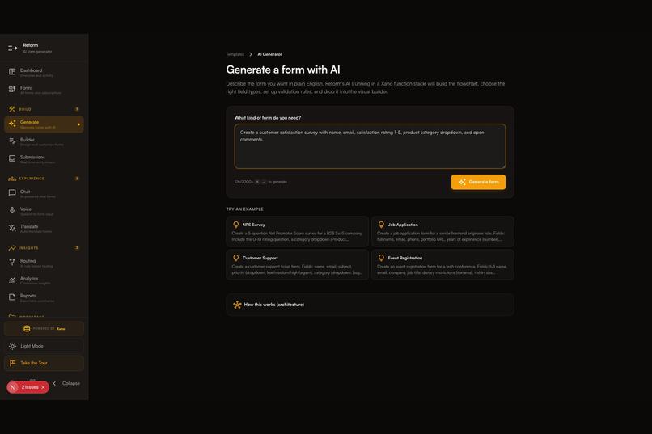Click the Reform logo arrow icon
Screen dimensions: 652x434
12,48
